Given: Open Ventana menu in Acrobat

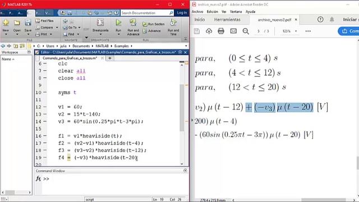Looking at the screenshot, I should coord(236,12).
